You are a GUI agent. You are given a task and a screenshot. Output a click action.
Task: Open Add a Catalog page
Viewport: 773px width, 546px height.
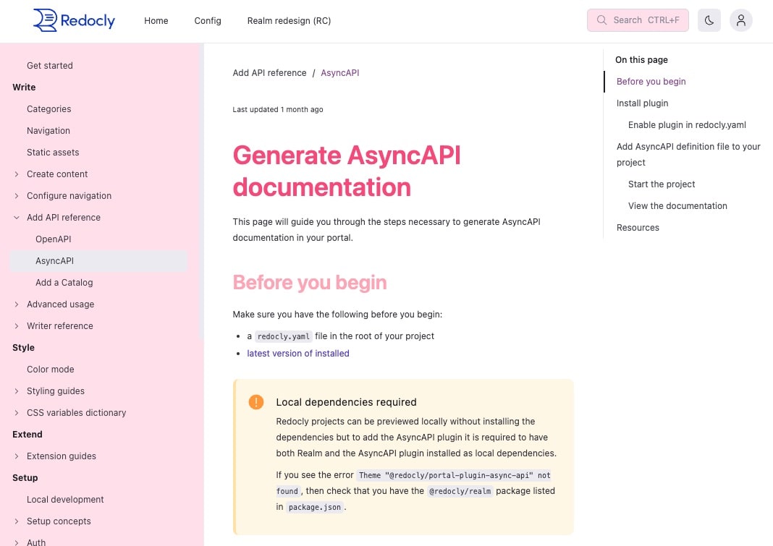[x=64, y=282]
